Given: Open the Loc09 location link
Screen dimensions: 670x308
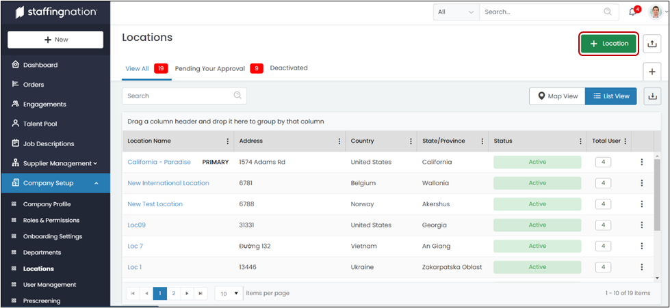Looking at the screenshot, I should click(137, 225).
